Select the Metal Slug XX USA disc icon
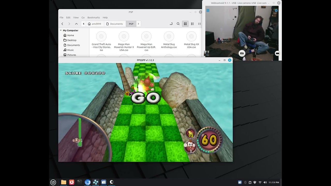Screen dimensions: 331x186 (x=191, y=36)
